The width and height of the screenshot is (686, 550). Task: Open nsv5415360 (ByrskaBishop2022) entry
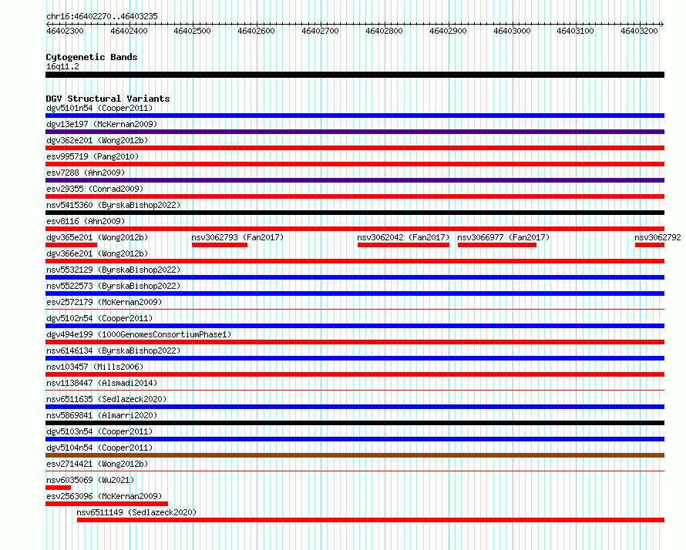[113, 205]
